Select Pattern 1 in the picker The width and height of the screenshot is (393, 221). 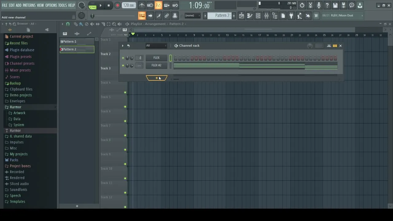pos(77,42)
